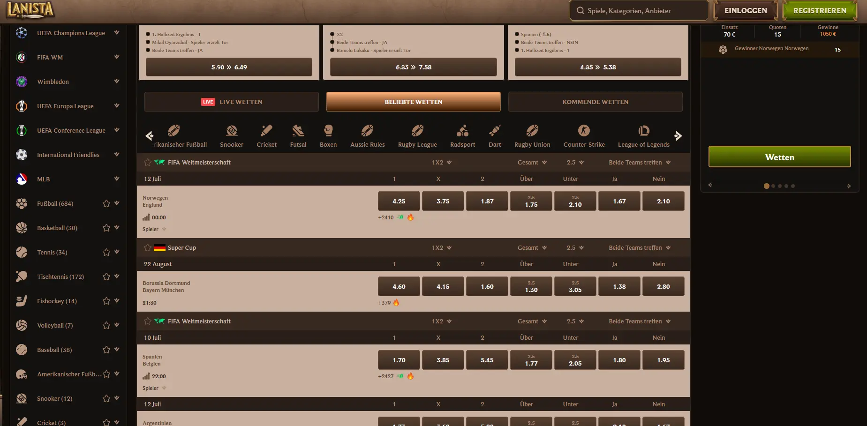Select Rugby League icon
The width and height of the screenshot is (867, 426).
[x=417, y=131]
